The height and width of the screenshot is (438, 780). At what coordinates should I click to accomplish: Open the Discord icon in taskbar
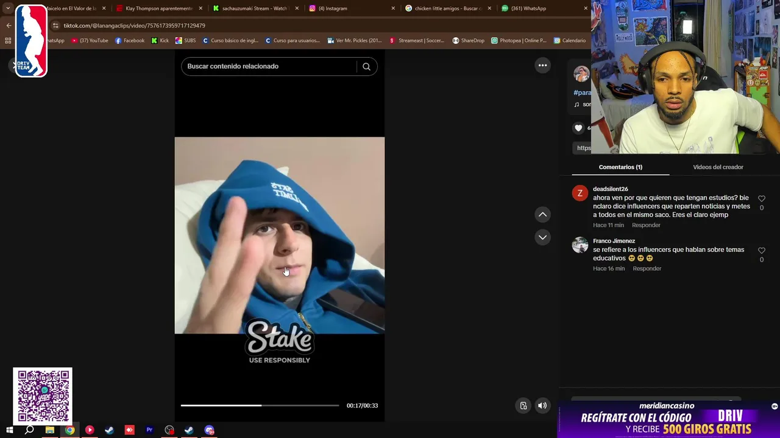209,430
